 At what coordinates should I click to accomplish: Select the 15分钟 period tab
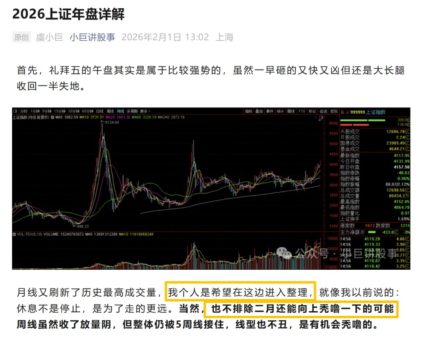(x=60, y=111)
